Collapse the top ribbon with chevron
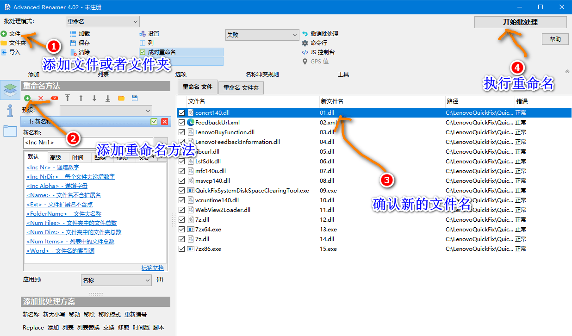This screenshot has height=336, width=572. click(567, 71)
